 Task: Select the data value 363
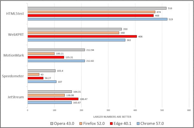pyautogui.click(x=129, y=40)
